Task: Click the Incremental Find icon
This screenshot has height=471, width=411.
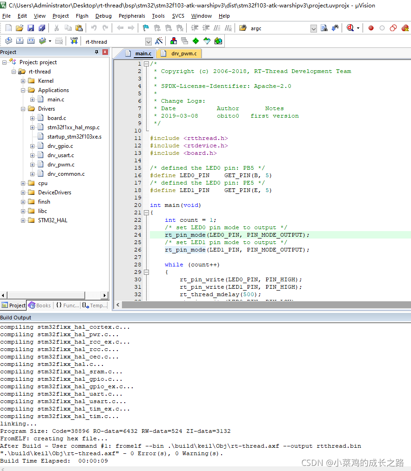Action: coord(335,28)
